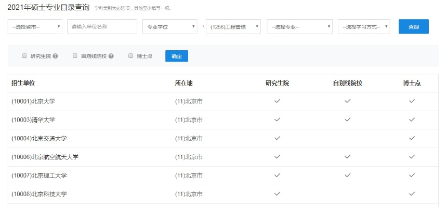Toggle the 自划线院校 checkbox
Screen dimensions: 447x207
[x=75, y=56]
